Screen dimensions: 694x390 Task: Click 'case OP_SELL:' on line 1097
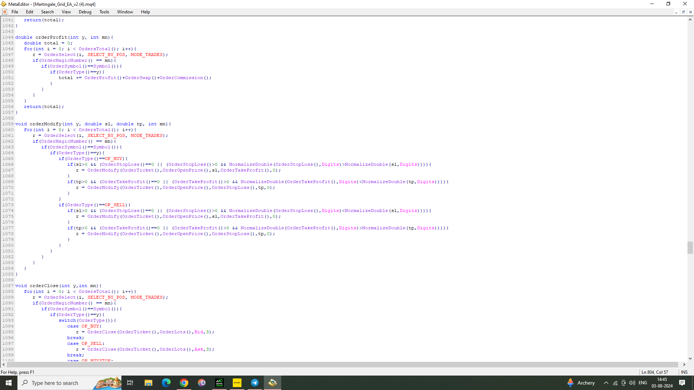(86, 343)
